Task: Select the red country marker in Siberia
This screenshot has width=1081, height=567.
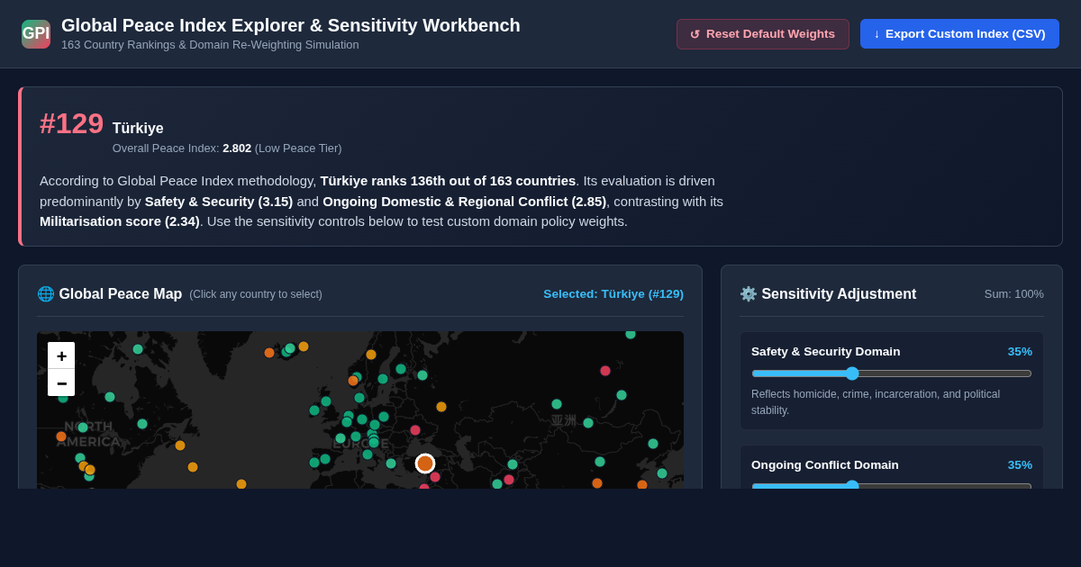Action: tap(605, 371)
